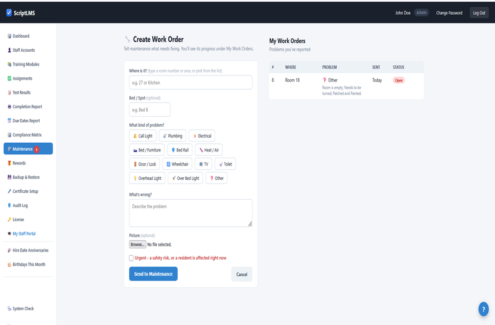This screenshot has height=325, width=495.
Task: Click the red notification badge on Maintenance
Action: pyautogui.click(x=37, y=150)
